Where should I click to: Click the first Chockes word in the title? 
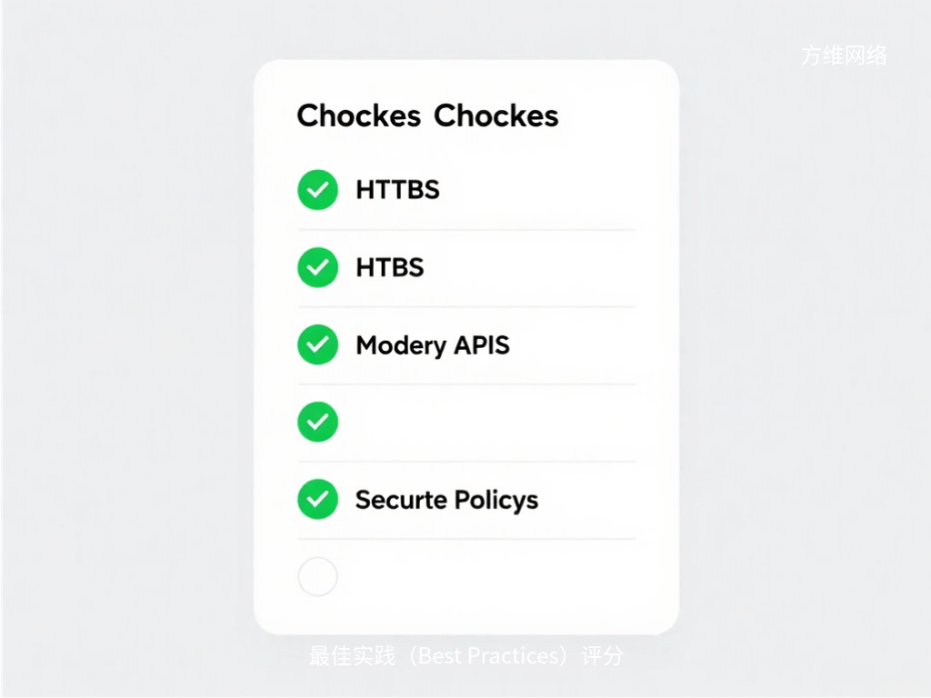[x=358, y=116]
